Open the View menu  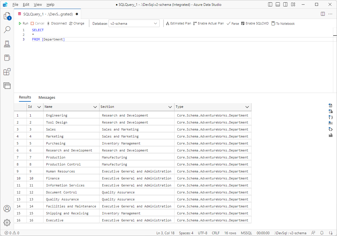point(38,4)
